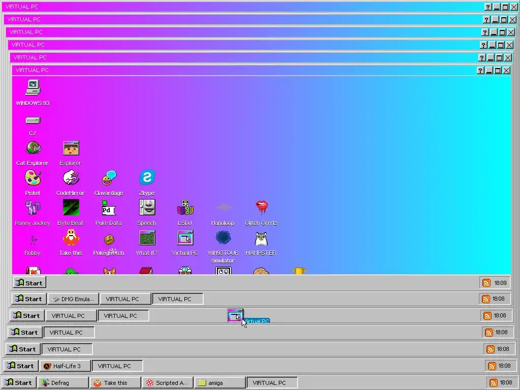Viewport: 520px width, 390px height.
Task: Open the HAMPSTER icon
Action: [262, 239]
